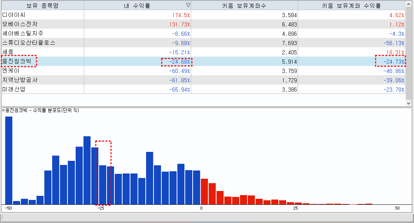Click the -61.85% return value
The height and width of the screenshot is (223, 414).
(180, 80)
